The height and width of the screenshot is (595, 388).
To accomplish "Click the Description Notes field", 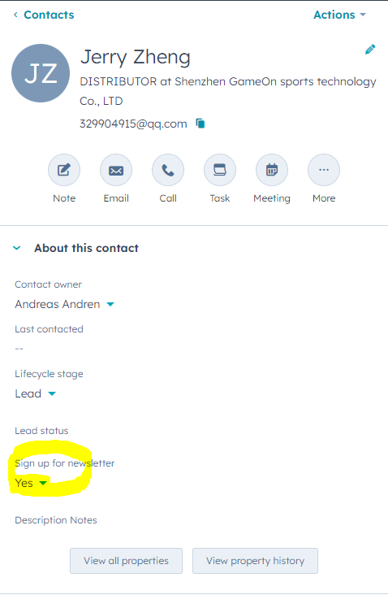I will 56,520.
